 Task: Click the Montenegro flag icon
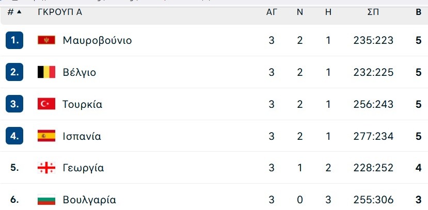click(46, 40)
